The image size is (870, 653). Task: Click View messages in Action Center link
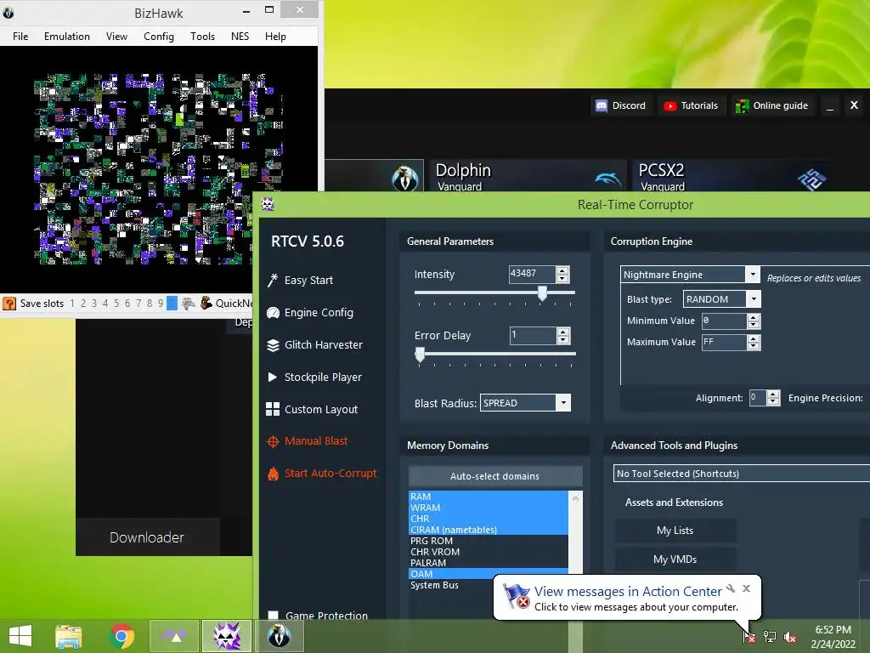coord(628,592)
